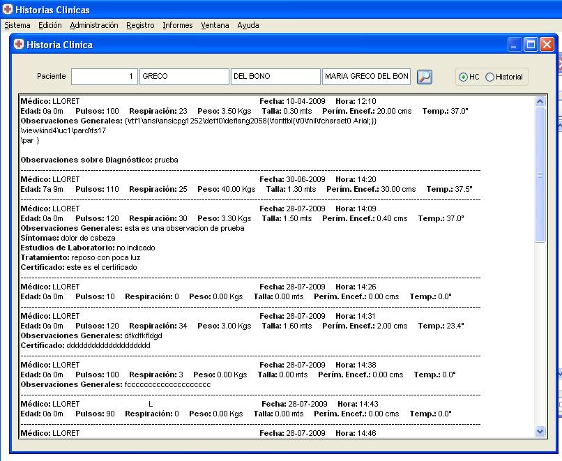Select the HC radio button
The width and height of the screenshot is (562, 461).
(463, 77)
